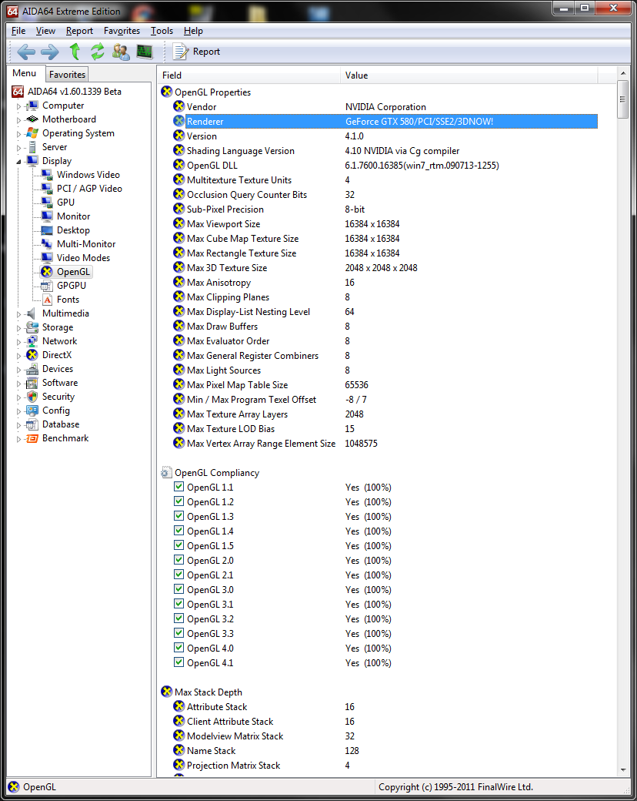
Task: Go forward with the Forward arrow
Action: pos(49,52)
